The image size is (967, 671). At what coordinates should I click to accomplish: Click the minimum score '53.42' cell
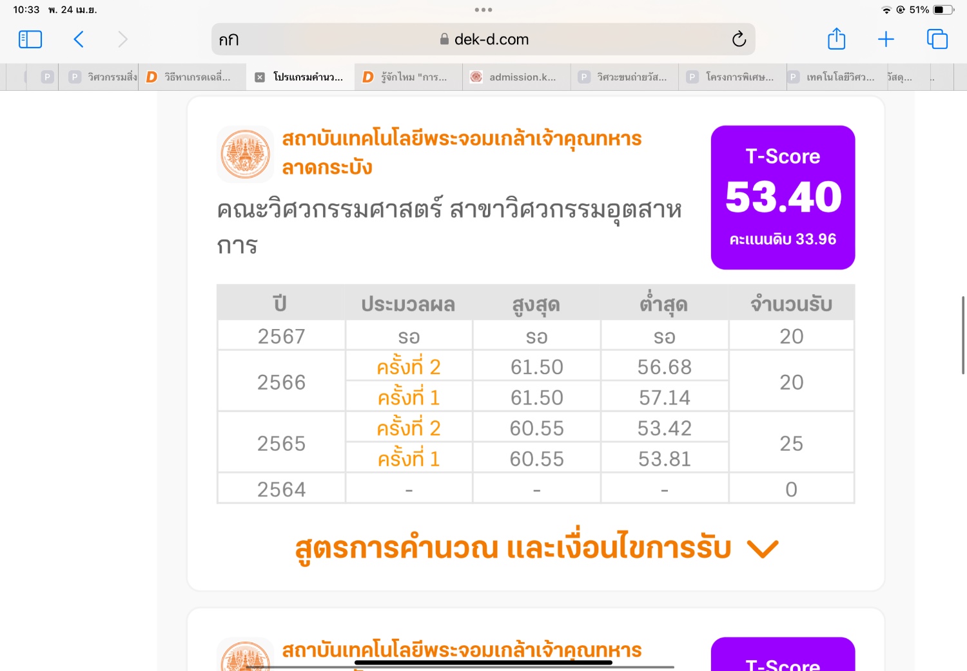[x=664, y=428]
